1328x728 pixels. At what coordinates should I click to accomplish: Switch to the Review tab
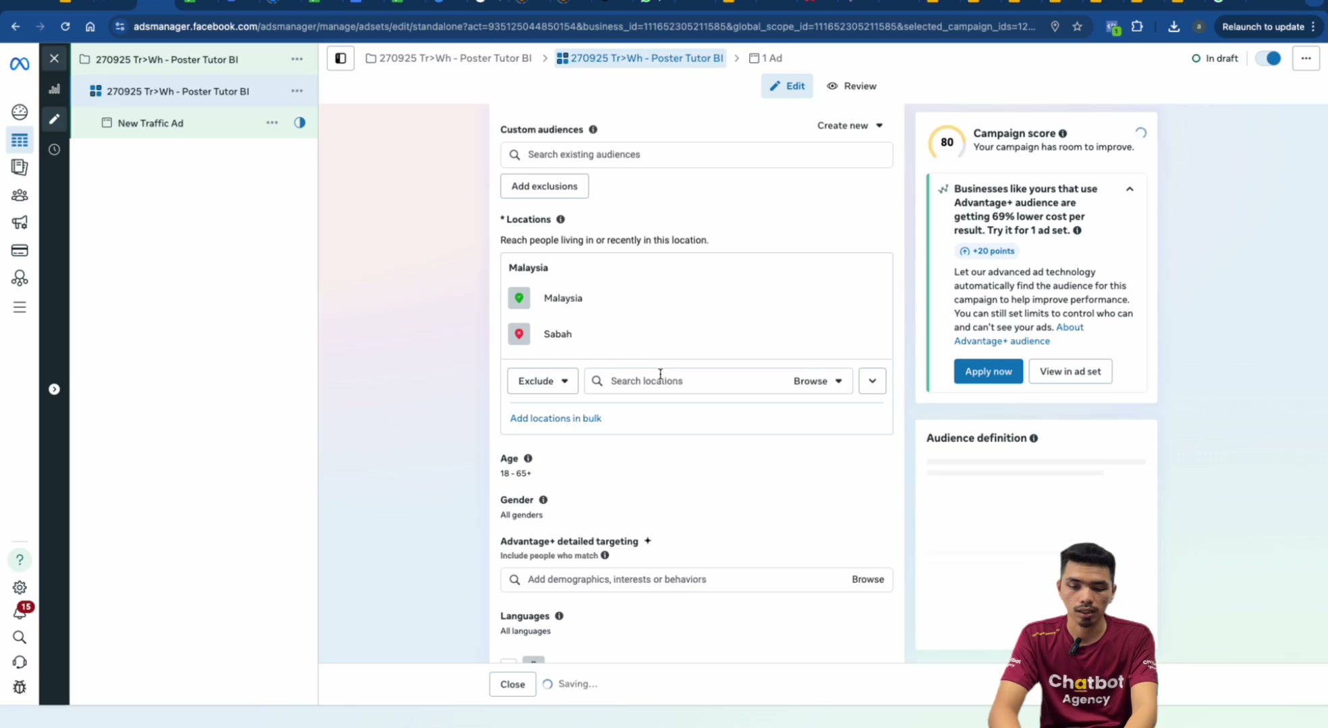point(852,86)
